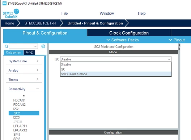Select I2C3 peripheral
The width and height of the screenshot is (191, 140).
[16, 117]
